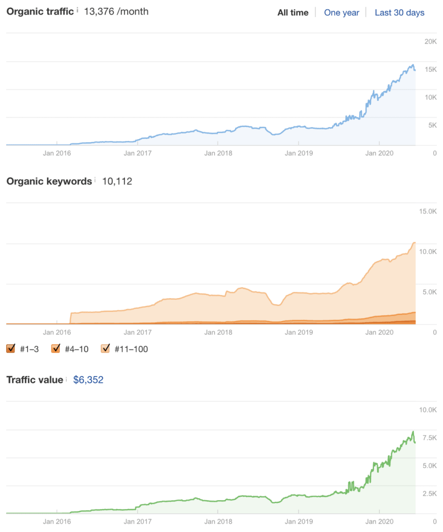This screenshot has width=443, height=532.
Task: Open the Traffic value info tooltip icon
Action: (x=66, y=379)
